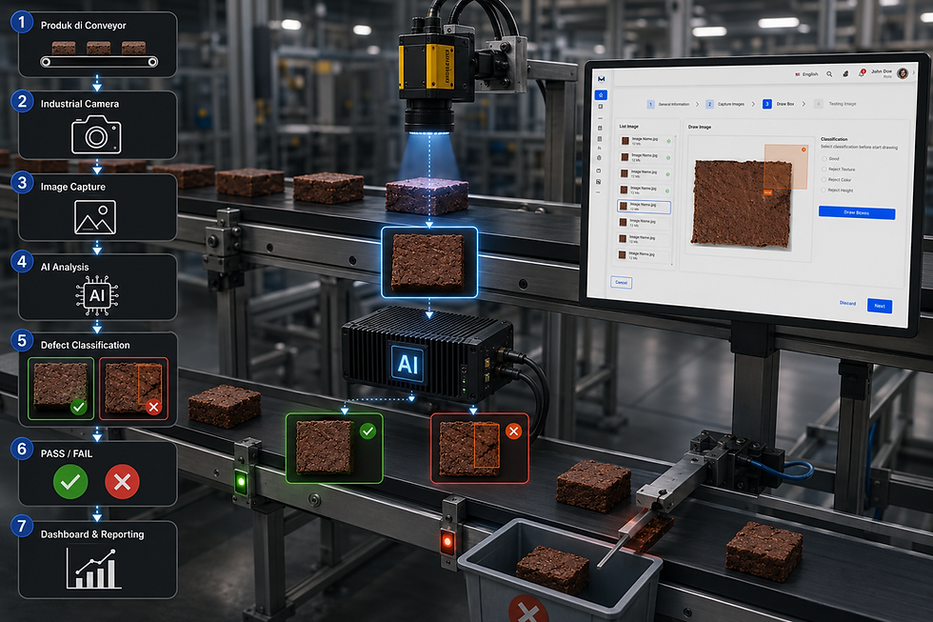This screenshot has height=622, width=933.
Task: Open the search magnifier icon on the monitor
Action: [x=829, y=74]
